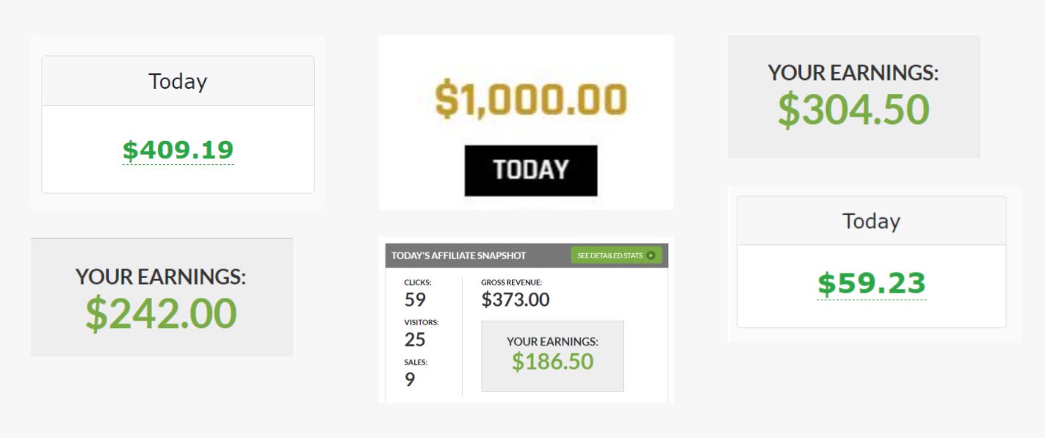Select the $304.50 earnings figure
This screenshot has height=438, width=1045.
pyautogui.click(x=853, y=109)
